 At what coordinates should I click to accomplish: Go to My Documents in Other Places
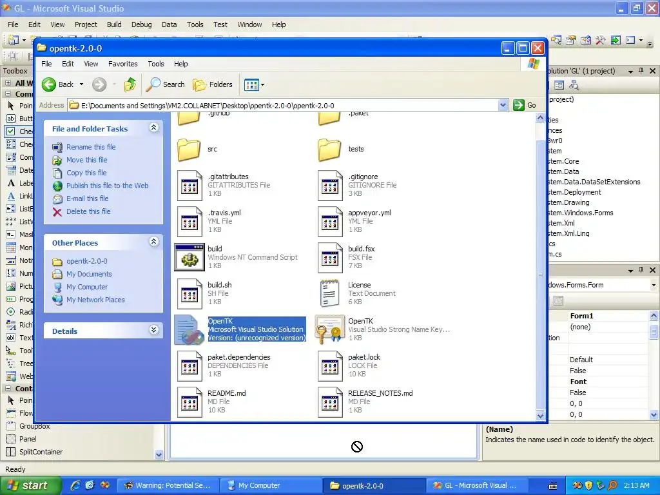click(x=89, y=274)
